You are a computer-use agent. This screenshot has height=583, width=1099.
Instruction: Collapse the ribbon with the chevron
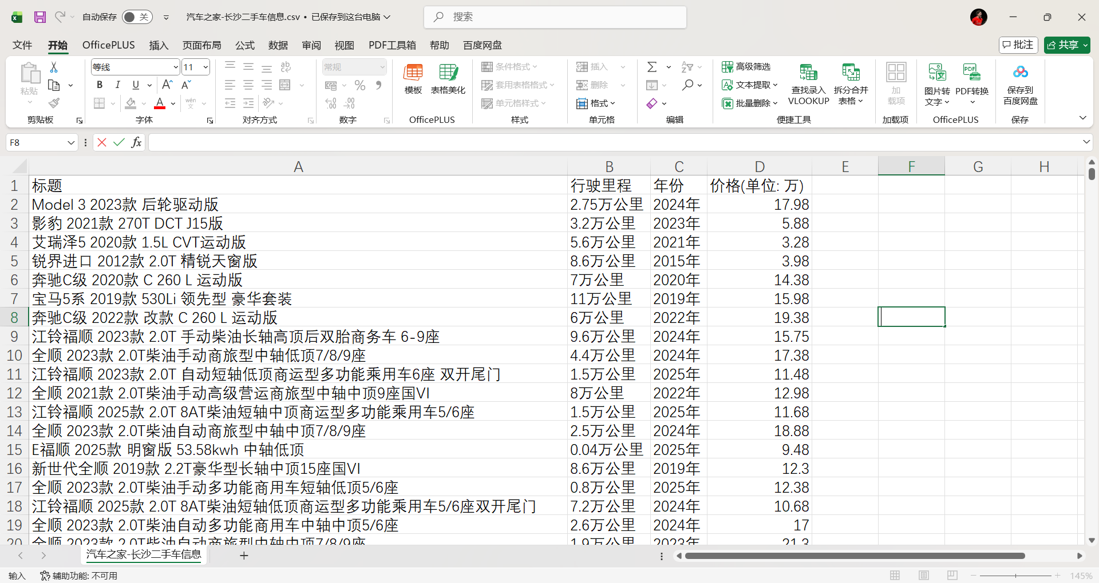(x=1082, y=118)
